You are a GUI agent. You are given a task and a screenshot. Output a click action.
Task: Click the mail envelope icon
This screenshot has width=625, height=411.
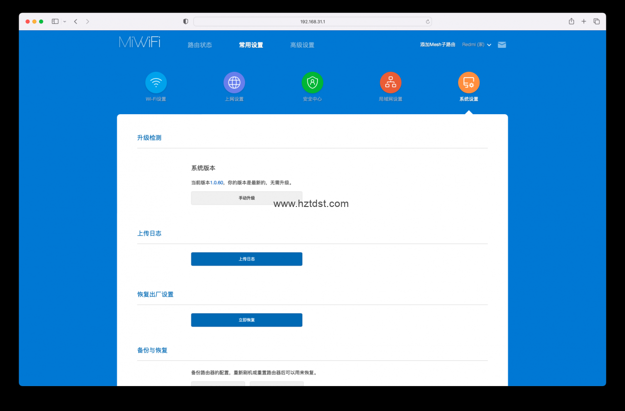[x=502, y=45]
